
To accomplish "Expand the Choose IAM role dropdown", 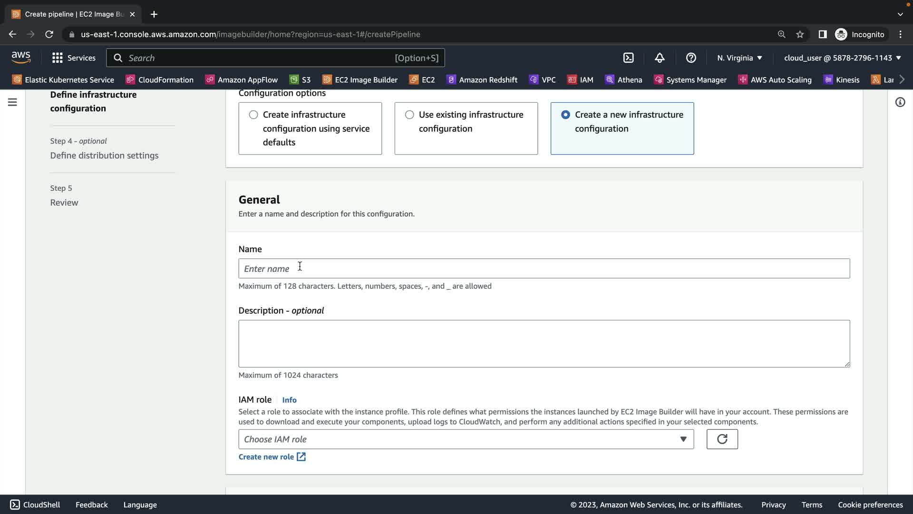I will pos(466,439).
